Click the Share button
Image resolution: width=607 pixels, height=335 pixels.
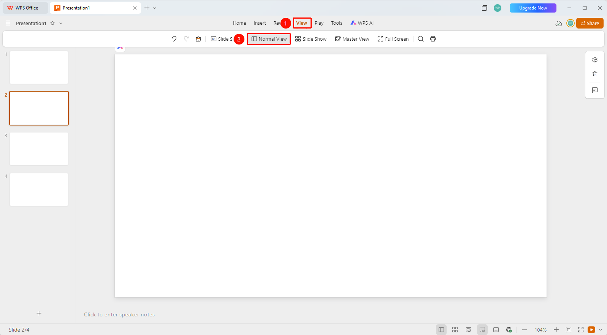(x=590, y=23)
